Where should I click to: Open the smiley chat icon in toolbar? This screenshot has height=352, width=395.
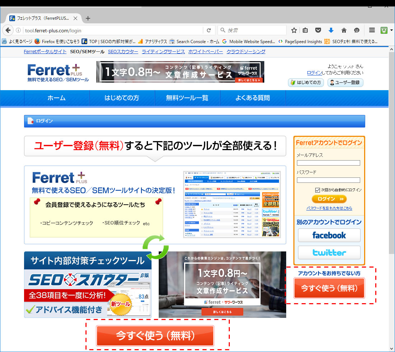[357, 31]
